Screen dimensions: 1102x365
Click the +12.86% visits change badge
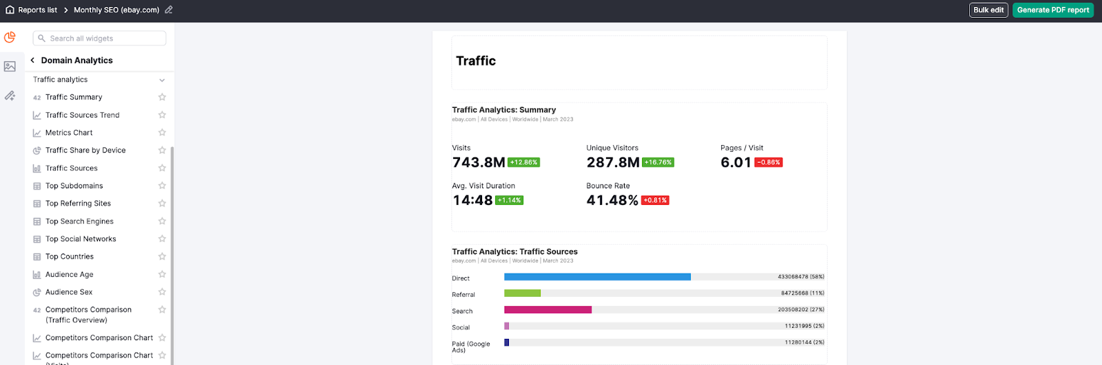(x=523, y=162)
